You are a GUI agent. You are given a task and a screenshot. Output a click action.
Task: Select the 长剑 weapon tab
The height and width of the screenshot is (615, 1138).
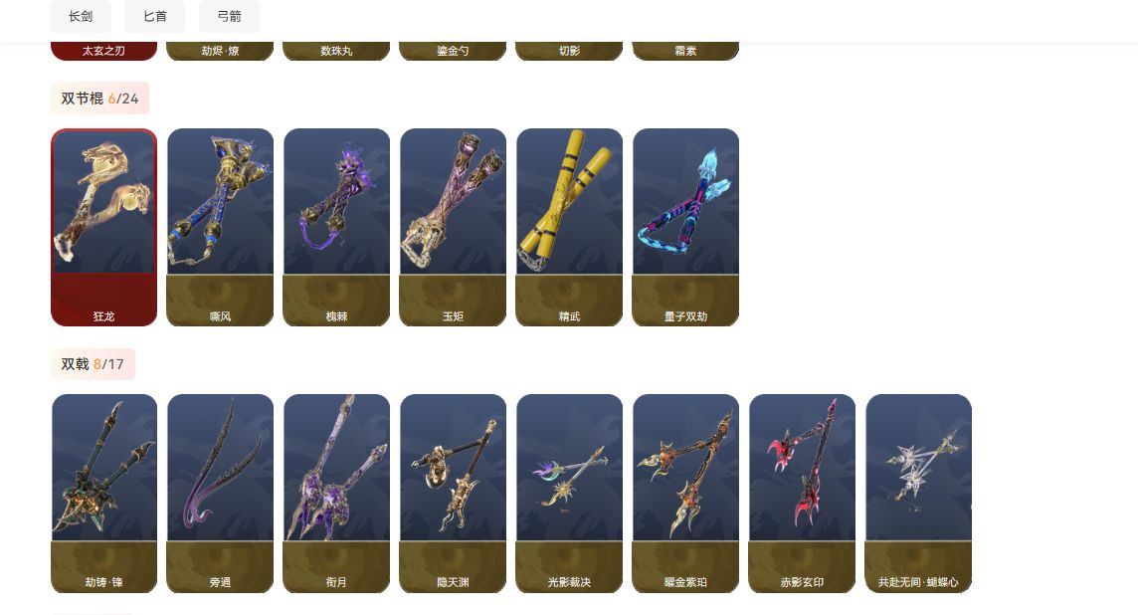tap(81, 16)
